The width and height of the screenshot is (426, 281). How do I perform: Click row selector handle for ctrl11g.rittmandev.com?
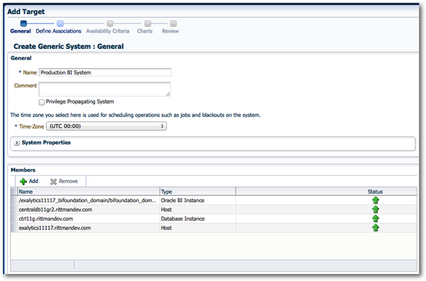[14, 219]
